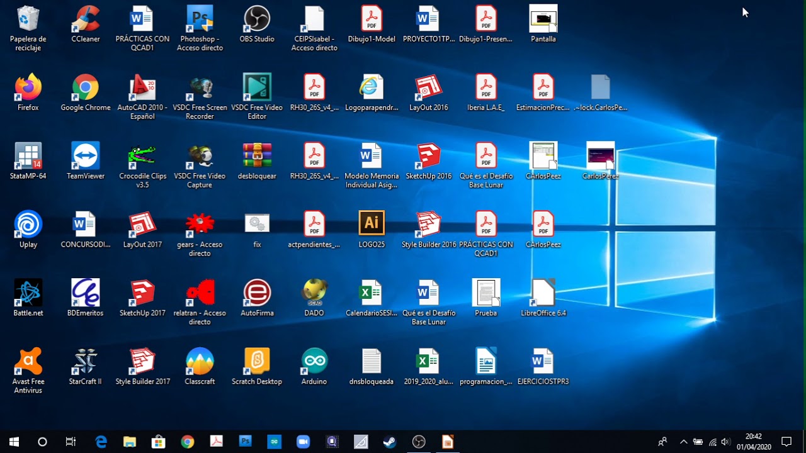Open the Arduino desktop shortcut
This screenshot has width=806, height=453.
tap(314, 362)
